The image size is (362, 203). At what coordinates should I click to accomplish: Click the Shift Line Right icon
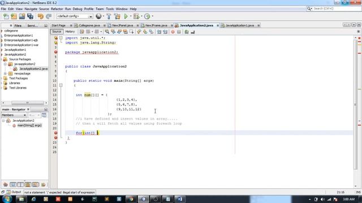click(165, 32)
